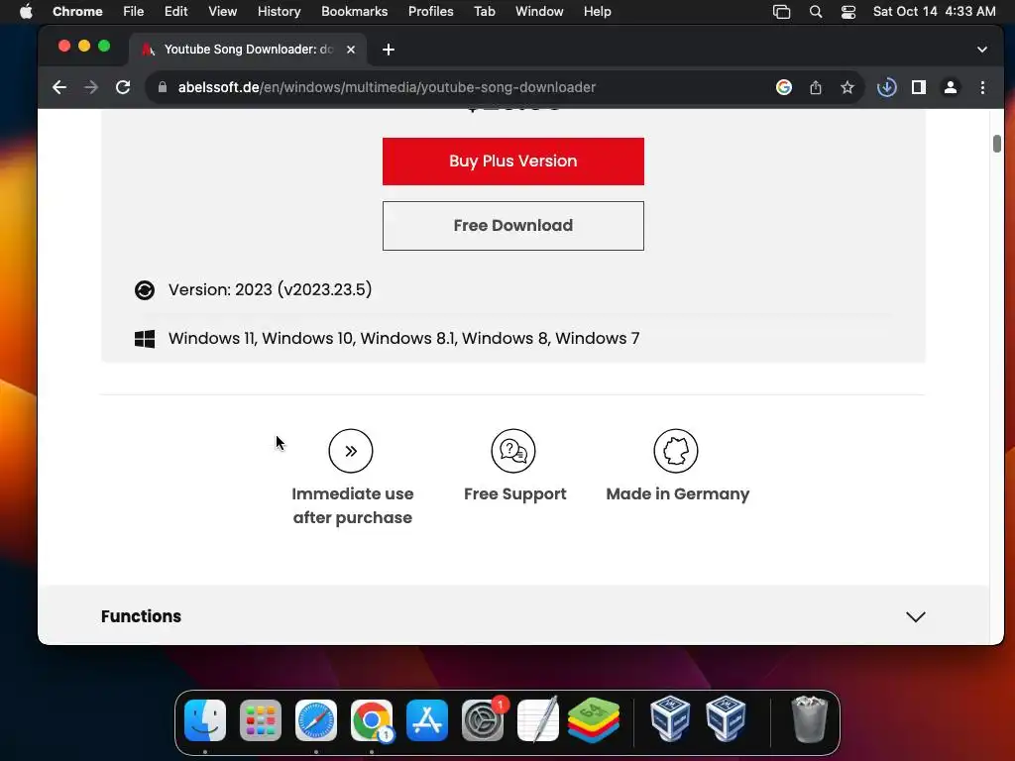This screenshot has height=761, width=1015.
Task: Click the Free Support label
Action: point(515,494)
